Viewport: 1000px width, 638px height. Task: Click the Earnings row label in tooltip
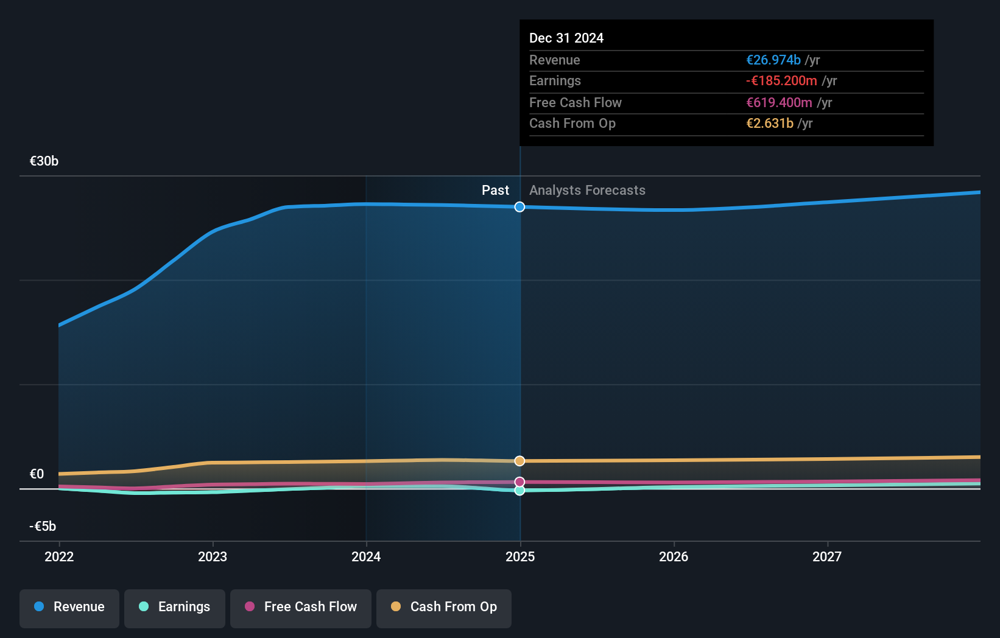pyautogui.click(x=555, y=81)
